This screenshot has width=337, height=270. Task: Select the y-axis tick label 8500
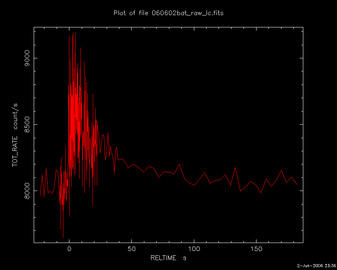pyautogui.click(x=27, y=124)
